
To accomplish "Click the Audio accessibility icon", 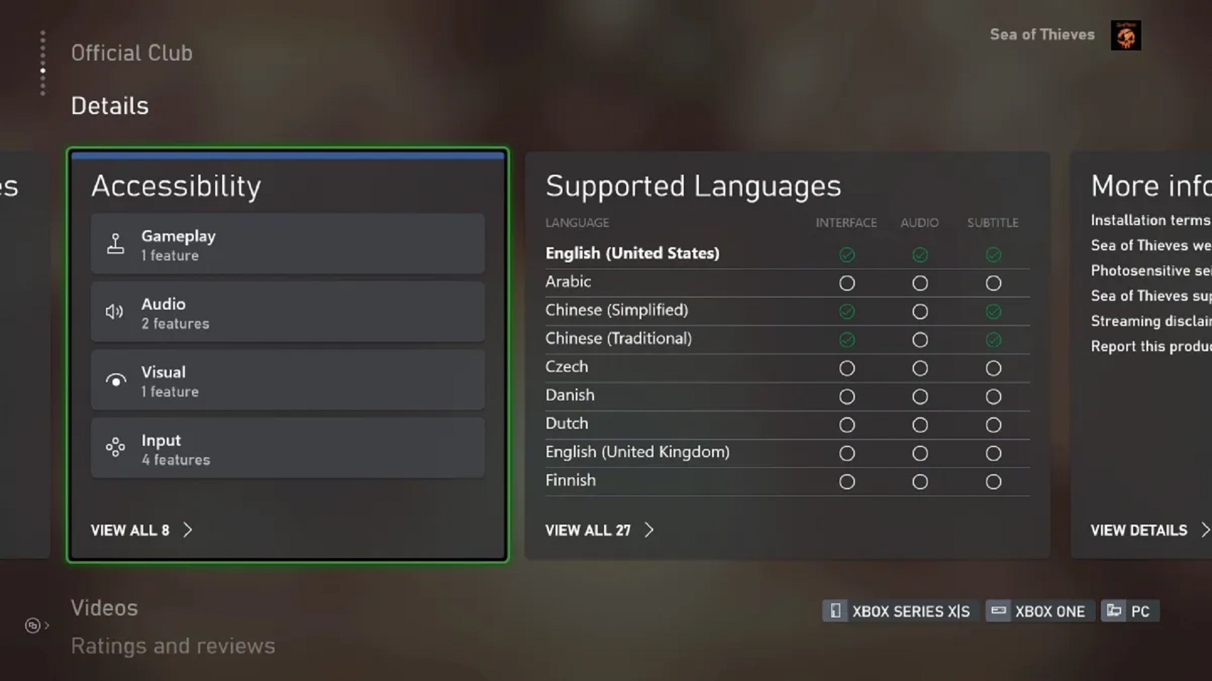I will pos(114,312).
